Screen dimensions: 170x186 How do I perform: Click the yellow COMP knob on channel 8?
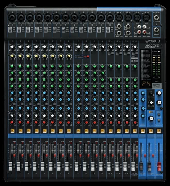point(69,56)
